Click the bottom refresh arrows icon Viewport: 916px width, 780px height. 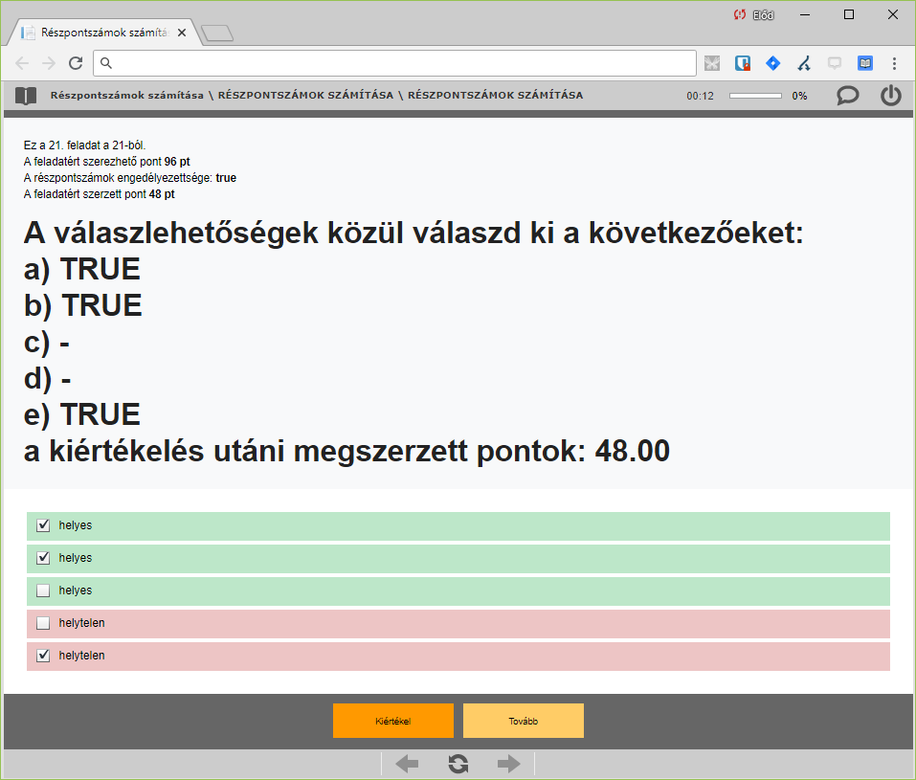click(x=458, y=764)
